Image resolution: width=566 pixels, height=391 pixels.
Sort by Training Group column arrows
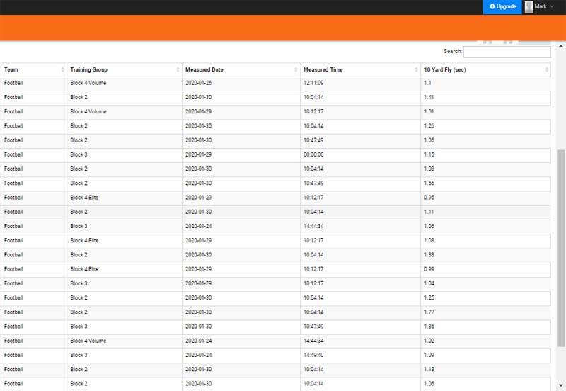pyautogui.click(x=178, y=69)
